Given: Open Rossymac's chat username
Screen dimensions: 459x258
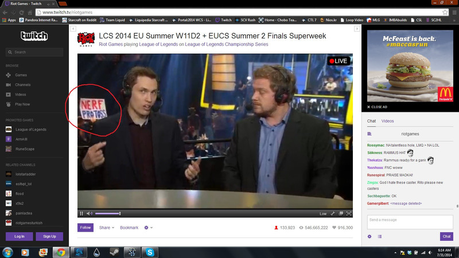Looking at the screenshot, I should [376, 146].
